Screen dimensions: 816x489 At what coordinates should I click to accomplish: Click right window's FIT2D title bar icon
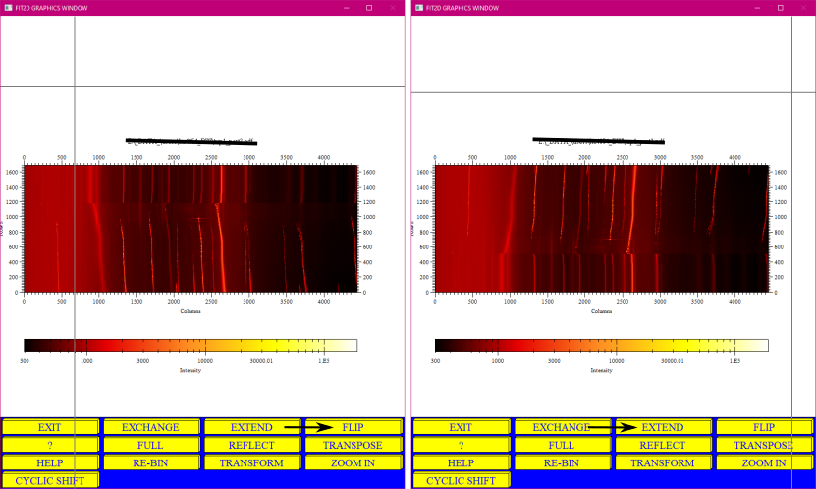click(419, 8)
